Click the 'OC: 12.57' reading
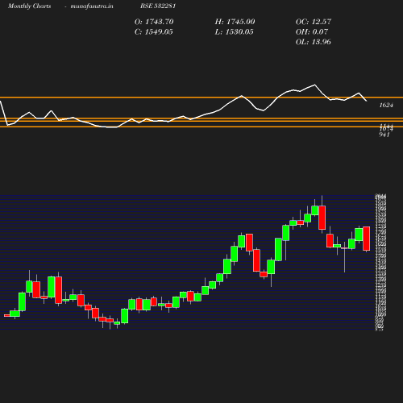Viewport: 403px width, 403px height. coord(314,22)
